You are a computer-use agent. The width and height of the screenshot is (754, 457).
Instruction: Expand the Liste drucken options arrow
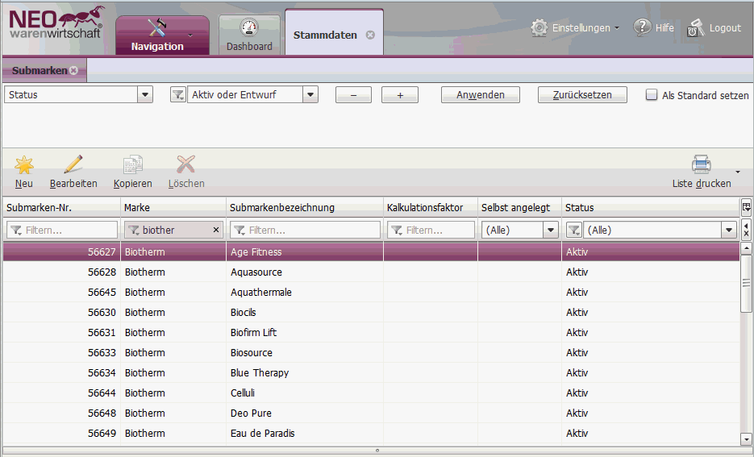coord(738,172)
